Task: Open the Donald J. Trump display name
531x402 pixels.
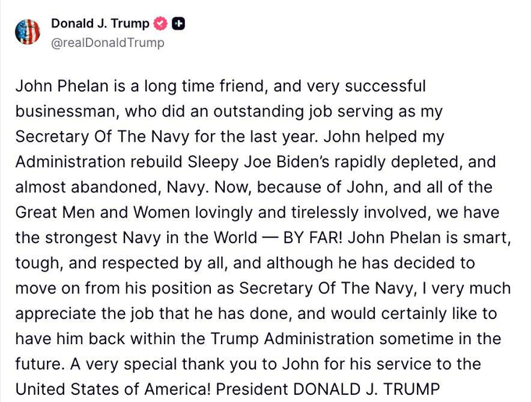Action: coord(99,23)
